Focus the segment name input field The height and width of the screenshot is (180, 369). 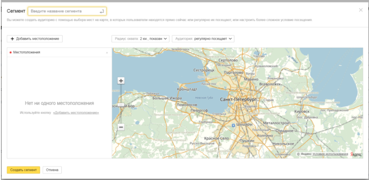pos(67,11)
